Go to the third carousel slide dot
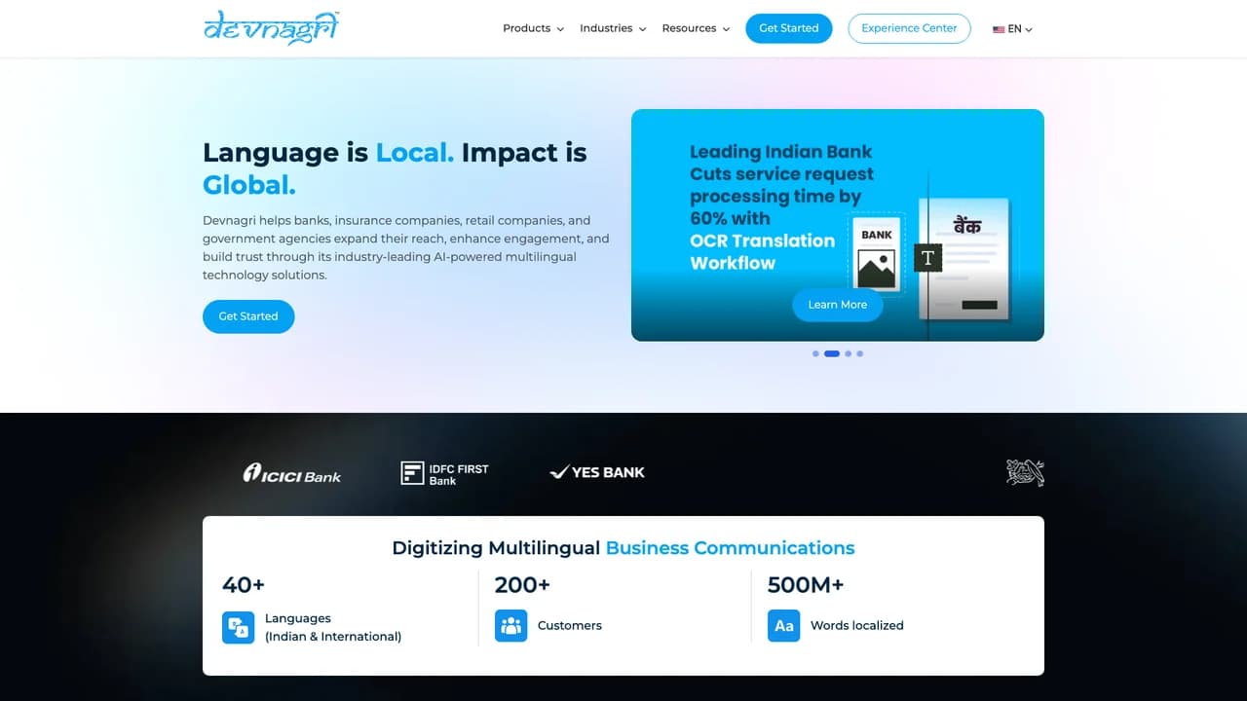 tap(849, 353)
